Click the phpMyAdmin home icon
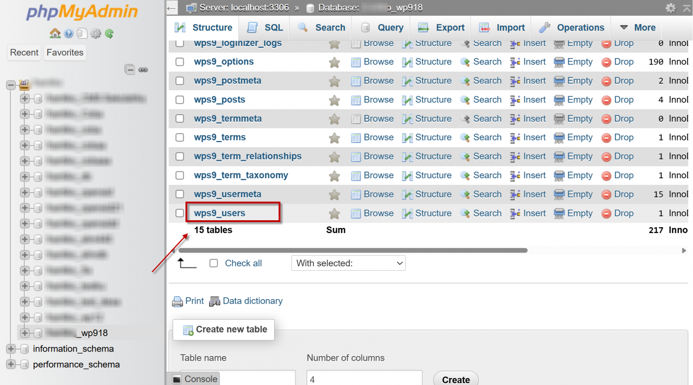The width and height of the screenshot is (693, 385). tap(55, 33)
